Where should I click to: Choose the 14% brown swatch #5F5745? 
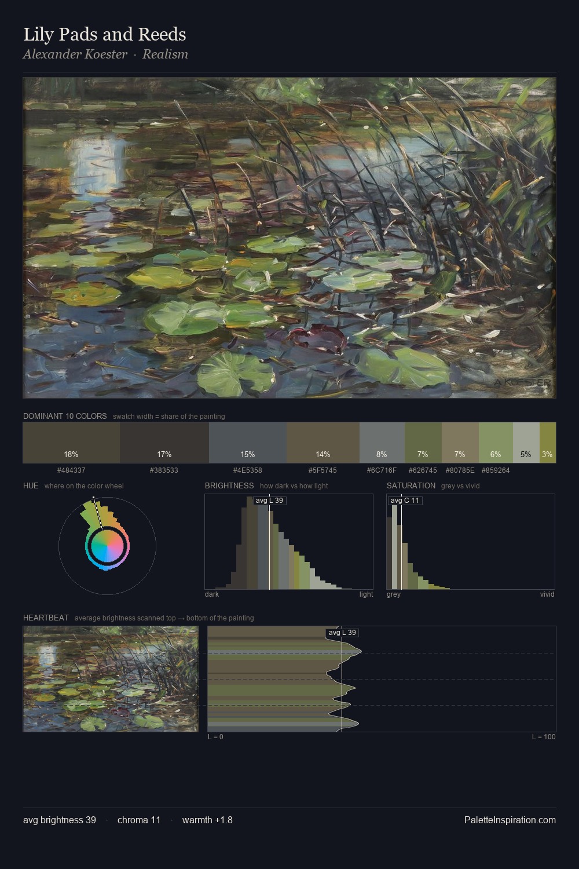coord(323,443)
